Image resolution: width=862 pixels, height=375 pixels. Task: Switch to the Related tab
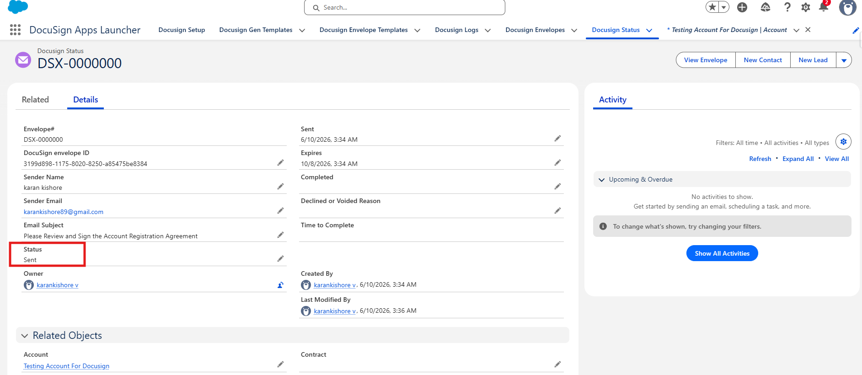pyautogui.click(x=35, y=100)
